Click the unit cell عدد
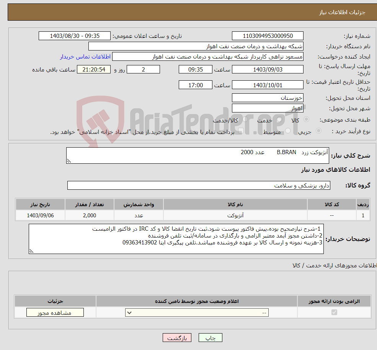 pos(139,215)
